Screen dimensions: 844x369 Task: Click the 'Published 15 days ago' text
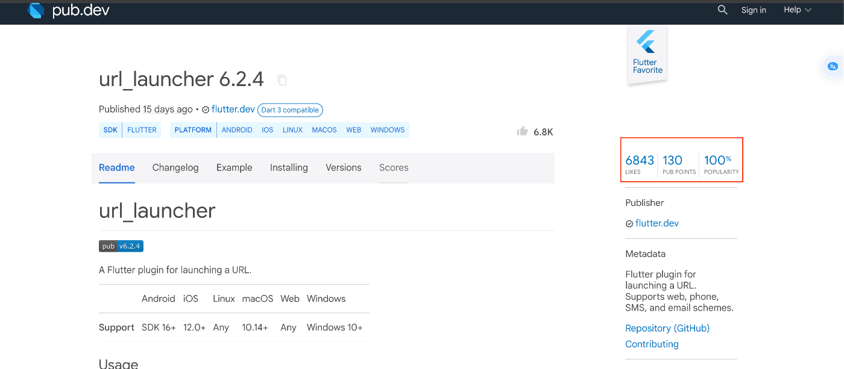click(146, 110)
